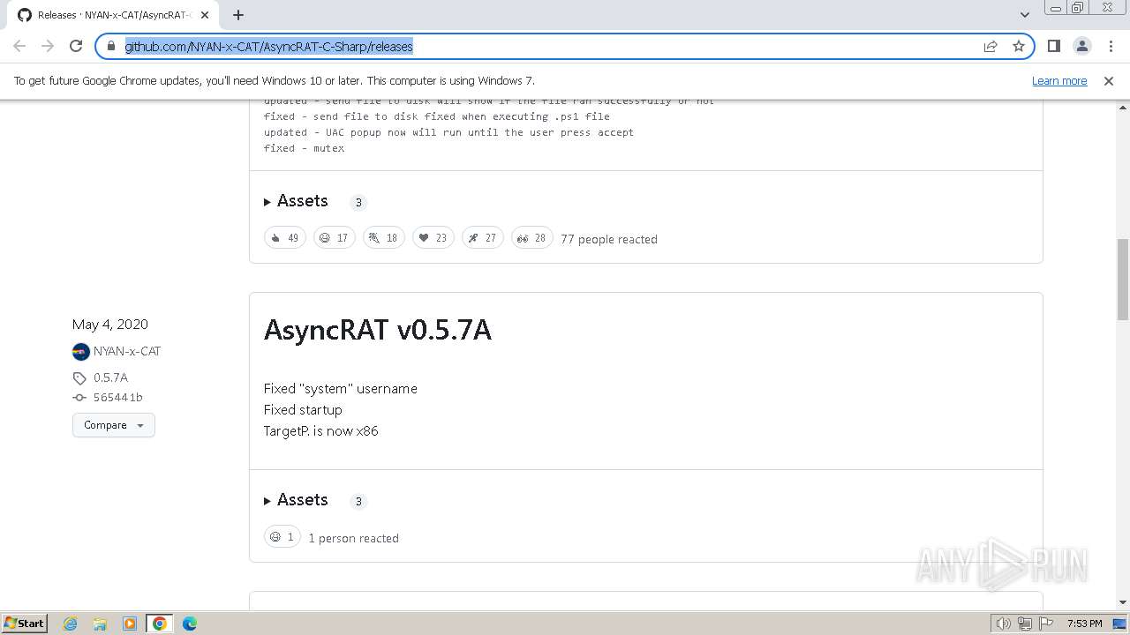Expand Assets under AsyncRAT v0.5.7A

click(x=296, y=500)
